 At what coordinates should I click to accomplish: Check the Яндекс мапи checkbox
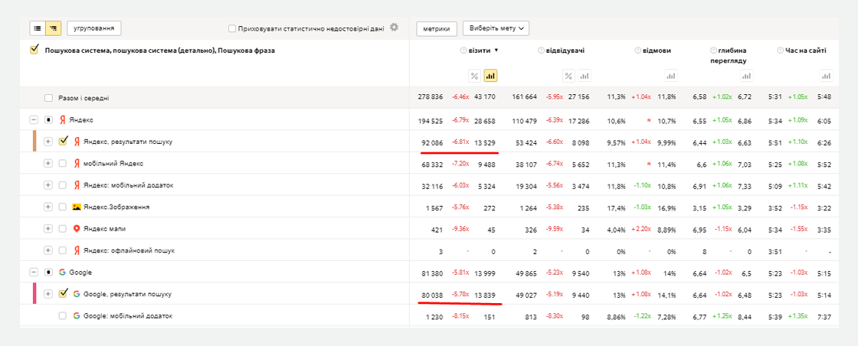point(62,229)
